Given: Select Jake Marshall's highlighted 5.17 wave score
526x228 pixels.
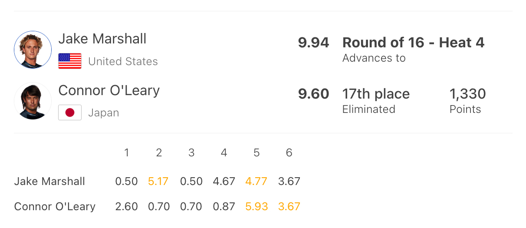Looking at the screenshot, I should coord(159,181).
